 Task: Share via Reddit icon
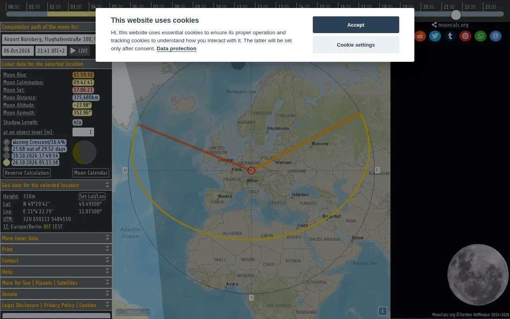(x=420, y=36)
